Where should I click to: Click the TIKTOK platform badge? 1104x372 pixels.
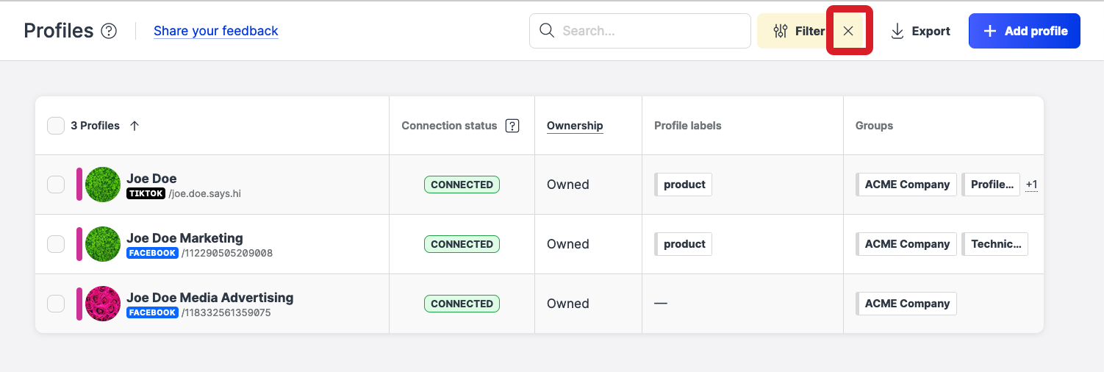pyautogui.click(x=146, y=193)
